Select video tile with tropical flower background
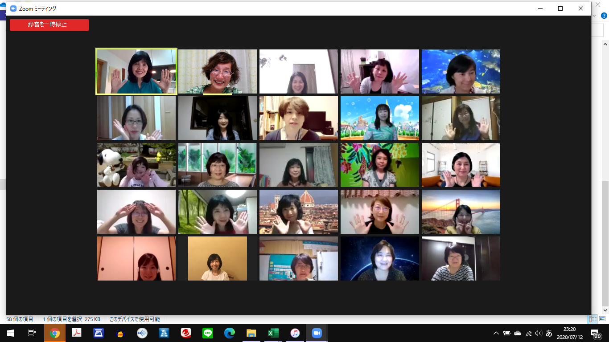 [x=380, y=165]
